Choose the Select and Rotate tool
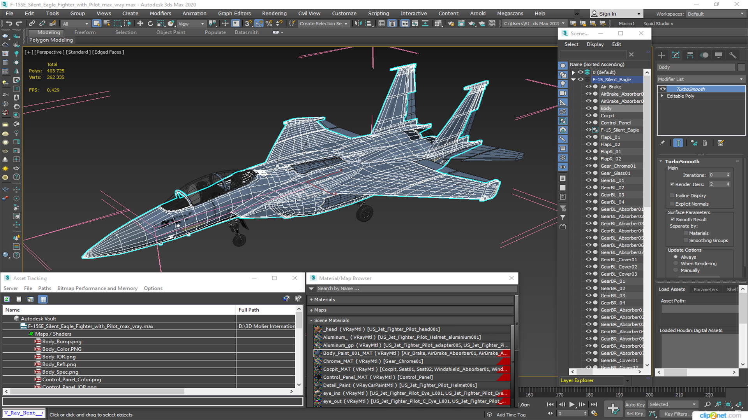Image resolution: width=748 pixels, height=420 pixels. 150,24
